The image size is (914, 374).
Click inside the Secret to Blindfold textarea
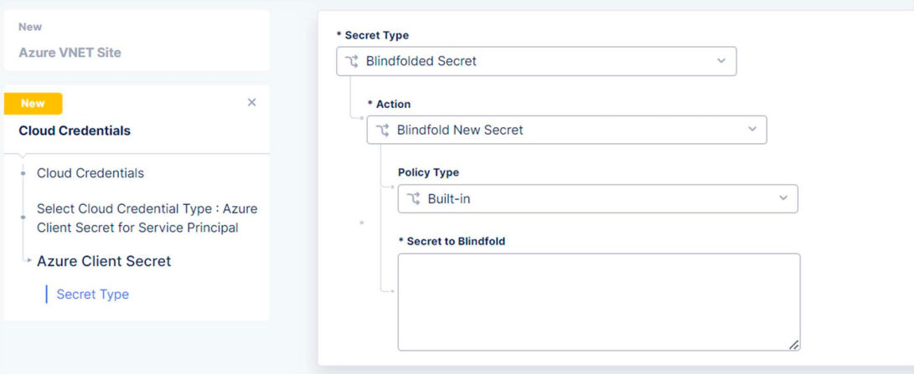(598, 301)
